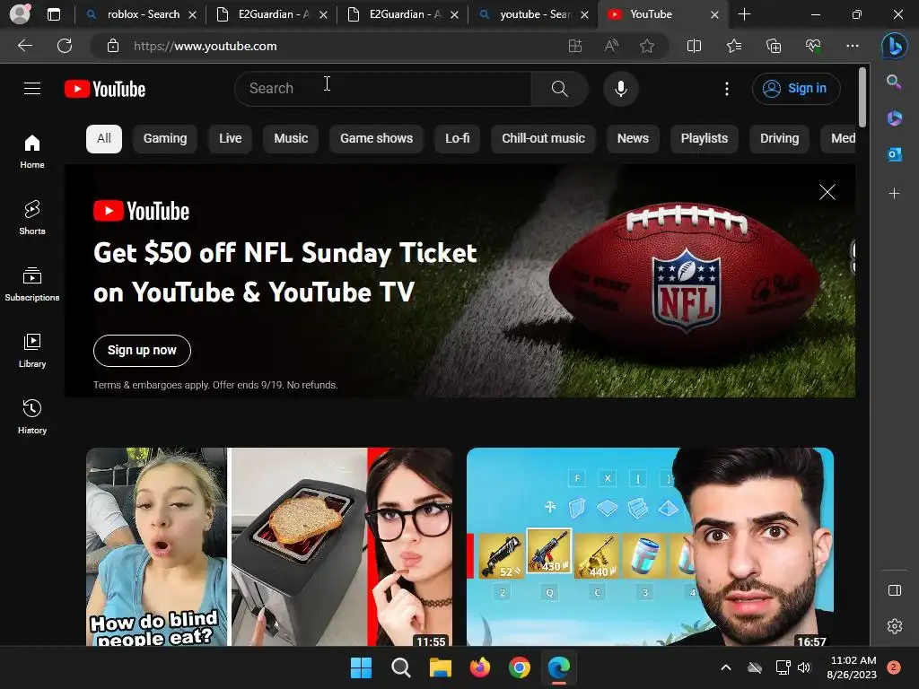Open YouTube settings three-dot menu
This screenshot has height=689, width=919.
coord(727,89)
